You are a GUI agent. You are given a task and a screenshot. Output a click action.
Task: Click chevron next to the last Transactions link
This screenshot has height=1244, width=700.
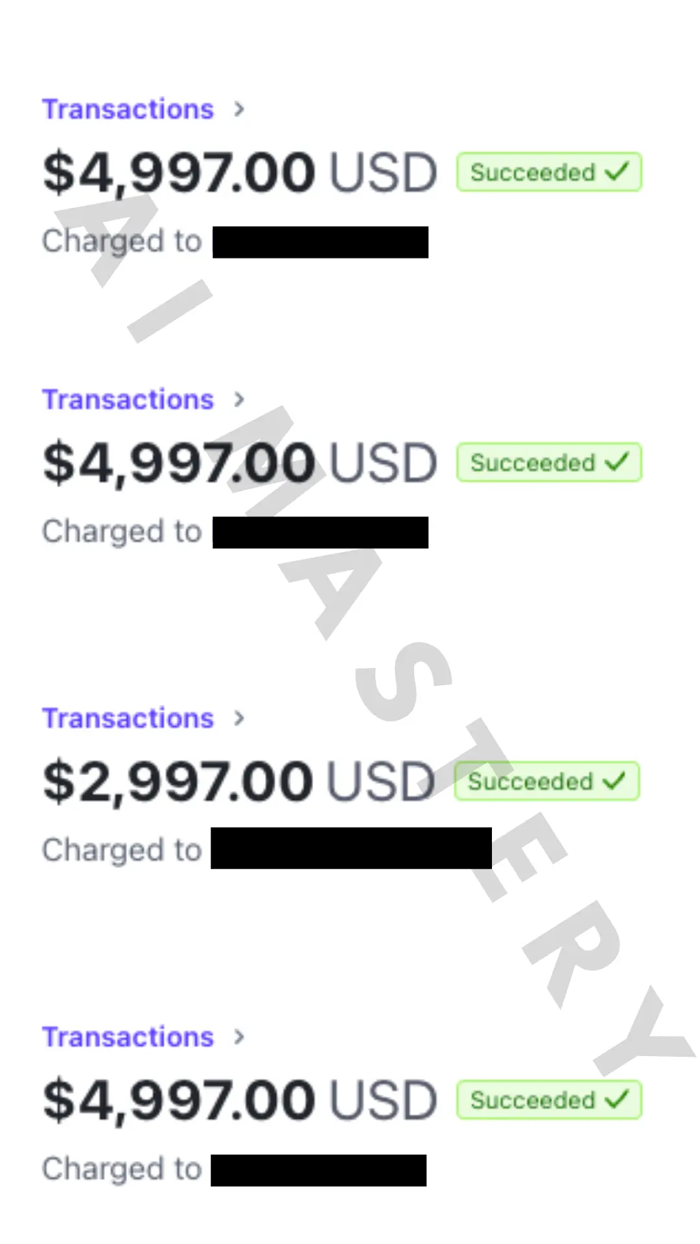coord(239,1037)
